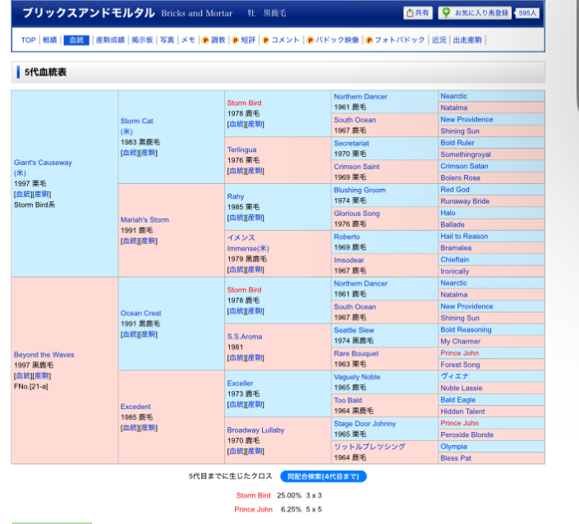The image size is (579, 524).
Task: Open Seattle Slew horse link
Action: pyautogui.click(x=354, y=330)
